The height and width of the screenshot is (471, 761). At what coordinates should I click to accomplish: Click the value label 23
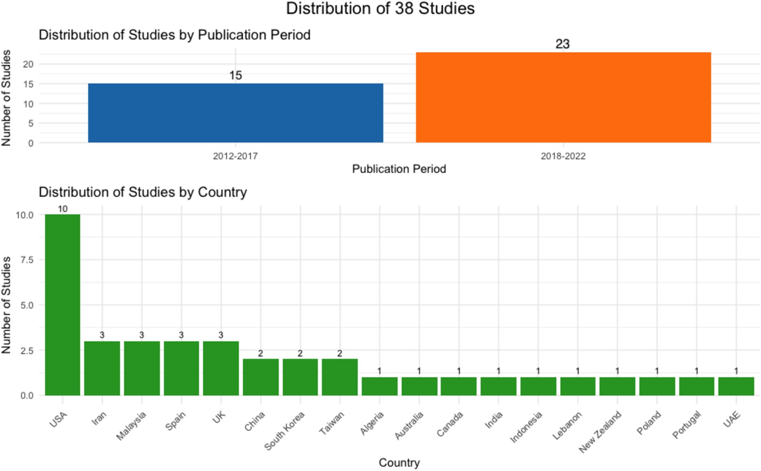tap(563, 44)
